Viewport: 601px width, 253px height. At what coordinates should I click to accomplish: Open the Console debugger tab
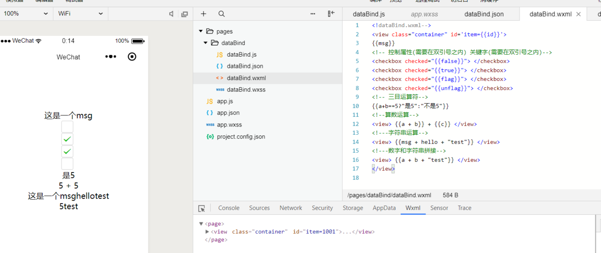click(229, 208)
